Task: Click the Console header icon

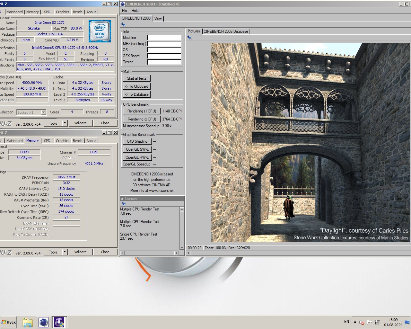Action: point(122,199)
